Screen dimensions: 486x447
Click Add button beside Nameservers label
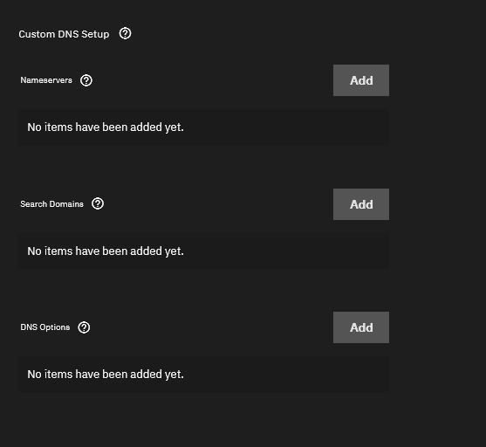click(x=361, y=80)
